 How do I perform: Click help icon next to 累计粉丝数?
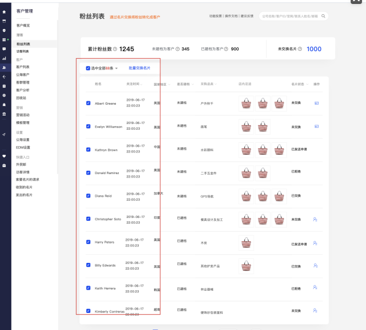[x=115, y=49]
